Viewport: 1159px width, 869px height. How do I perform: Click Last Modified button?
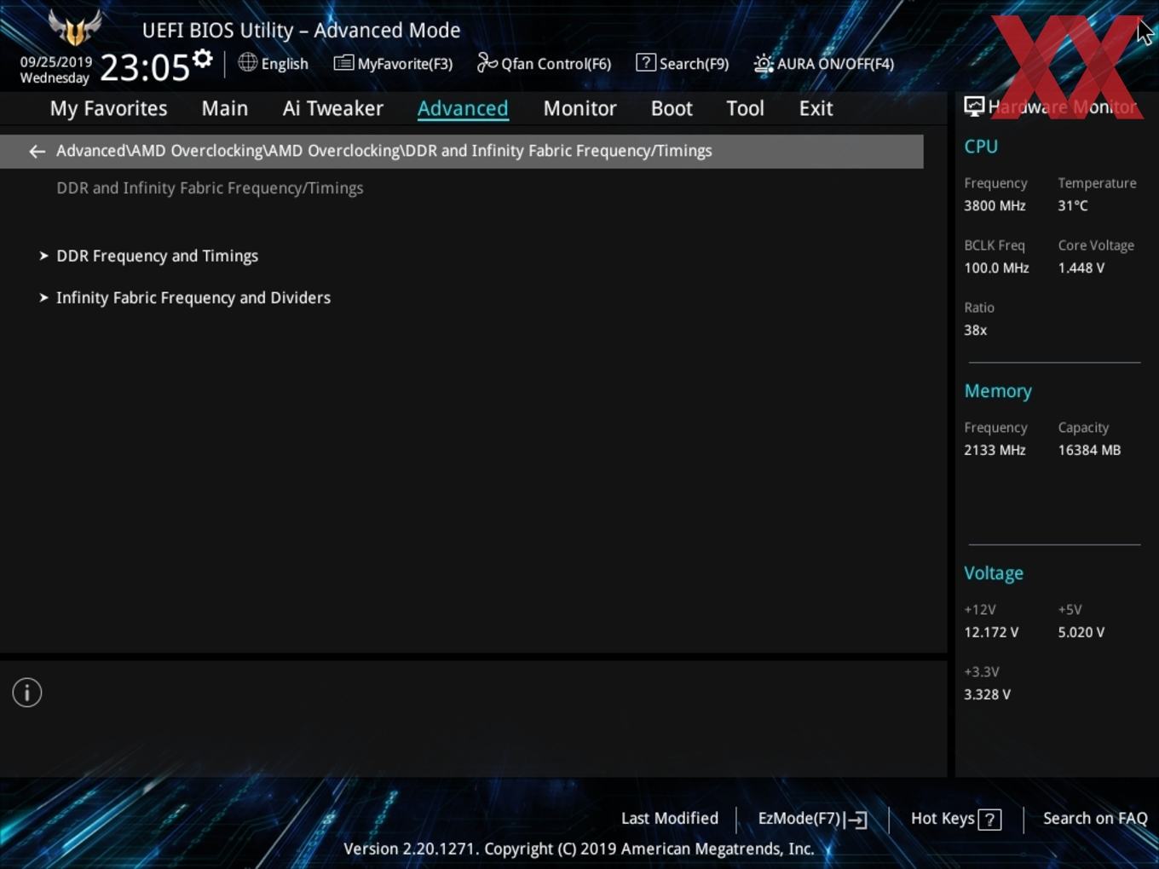coord(670,818)
